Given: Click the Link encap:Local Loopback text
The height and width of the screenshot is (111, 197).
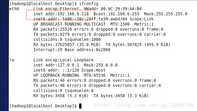Looking at the screenshot, I should [63, 60].
